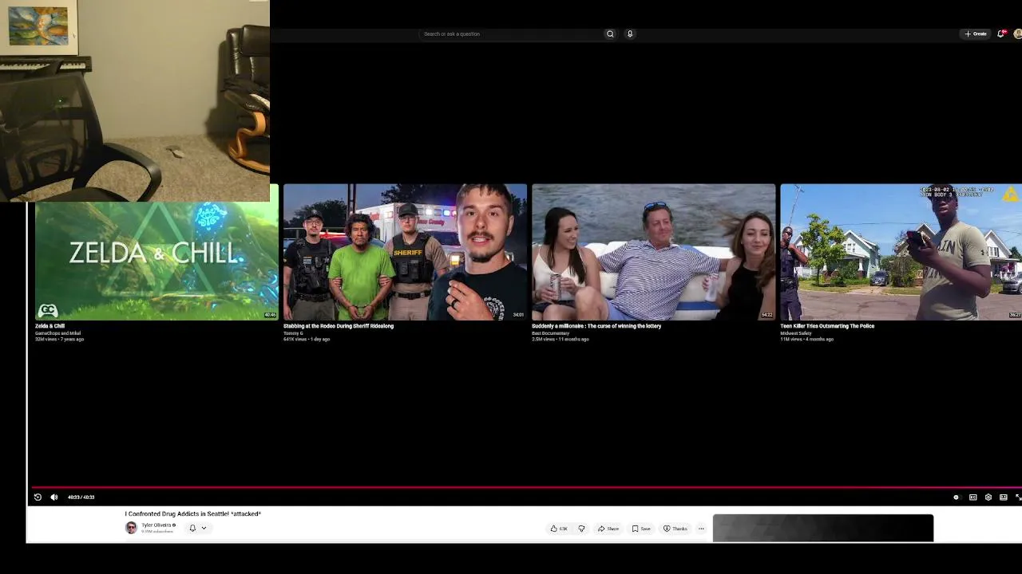Expand the subscription options dropdown arrow
1022x574 pixels.
[x=204, y=528]
